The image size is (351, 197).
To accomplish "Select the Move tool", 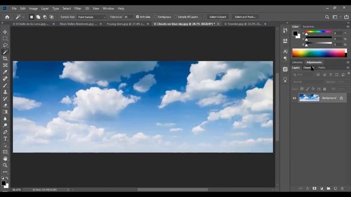I will pyautogui.click(x=5, y=32).
